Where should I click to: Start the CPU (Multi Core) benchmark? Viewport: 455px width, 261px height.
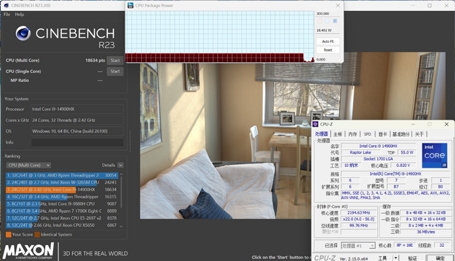pyautogui.click(x=115, y=60)
